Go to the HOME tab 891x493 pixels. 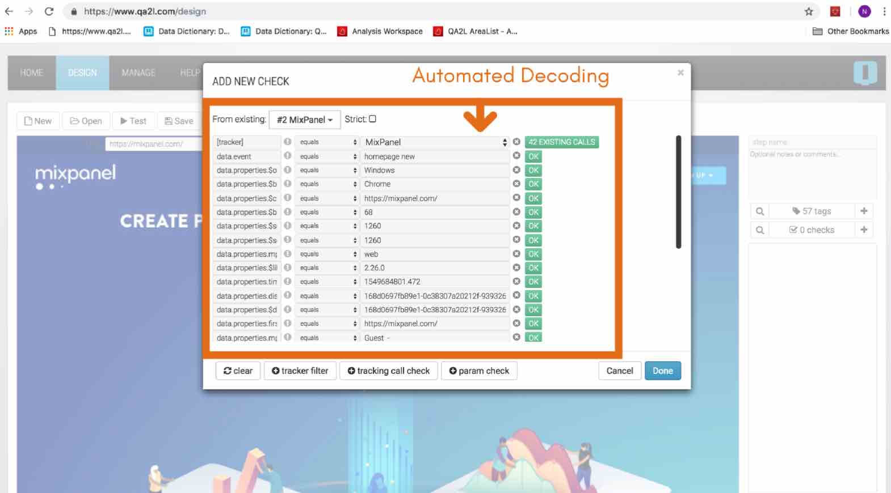32,73
